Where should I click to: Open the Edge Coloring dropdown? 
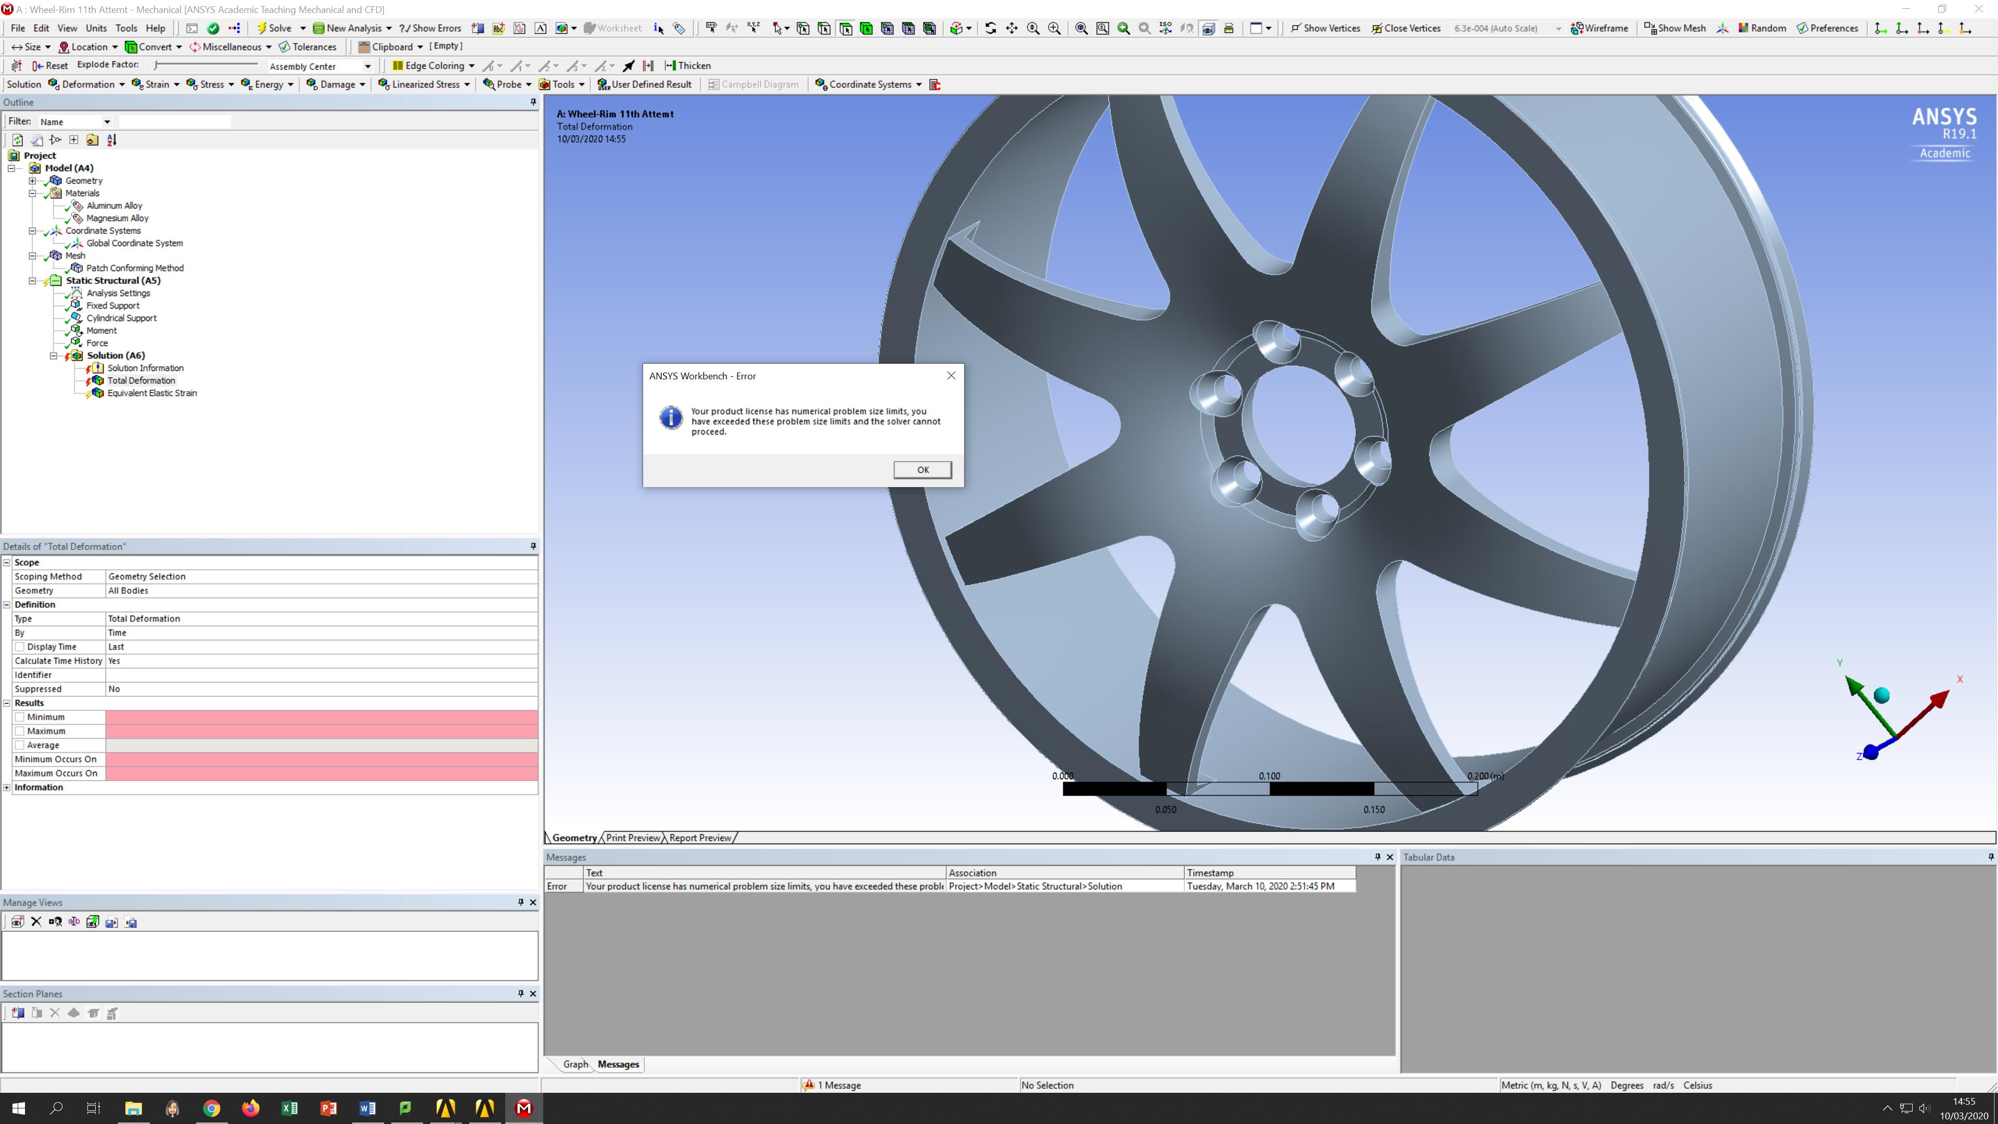433,66
